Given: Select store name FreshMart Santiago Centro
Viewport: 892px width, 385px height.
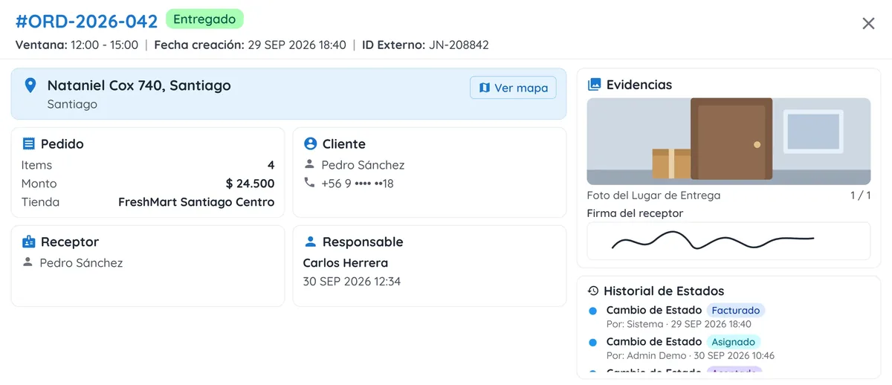Looking at the screenshot, I should point(196,202).
